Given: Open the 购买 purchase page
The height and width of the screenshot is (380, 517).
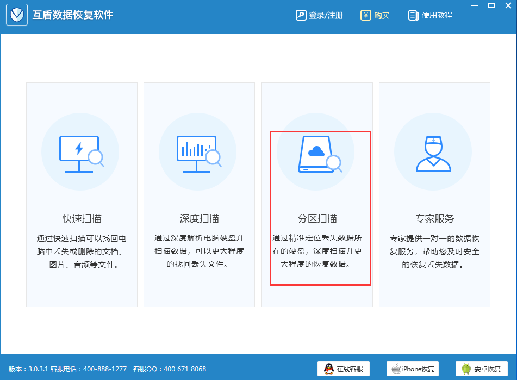Looking at the screenshot, I should (381, 15).
